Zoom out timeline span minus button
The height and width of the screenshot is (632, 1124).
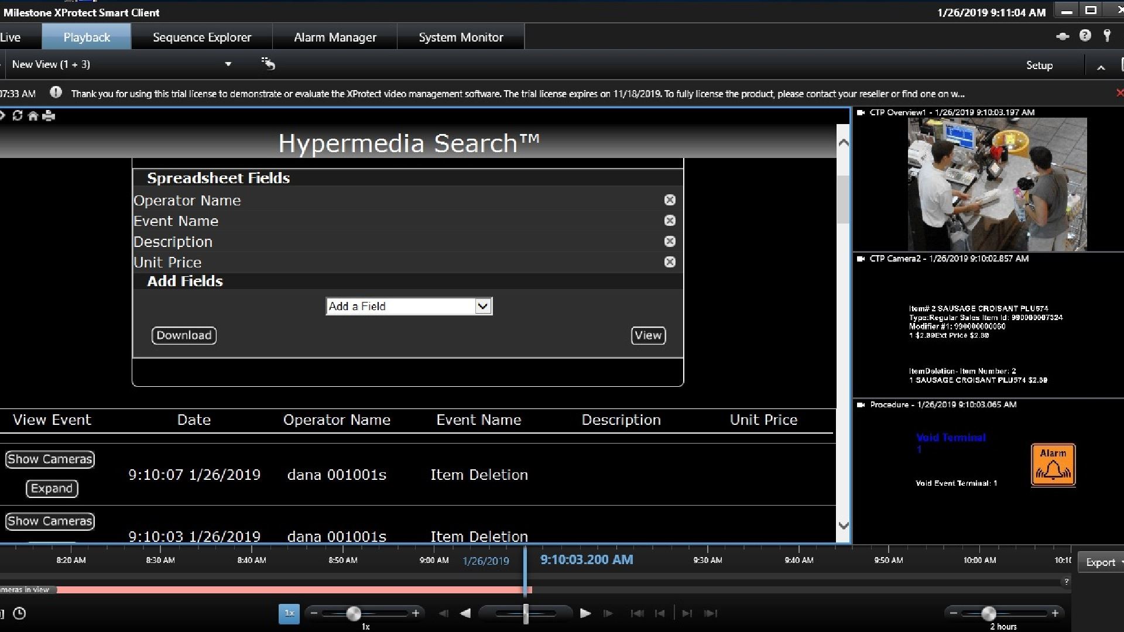(x=954, y=613)
